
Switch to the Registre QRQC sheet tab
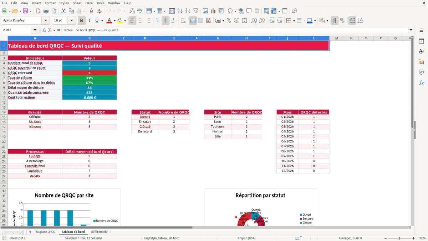[x=46, y=232]
